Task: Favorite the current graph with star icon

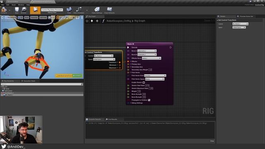Action: click(87, 21)
